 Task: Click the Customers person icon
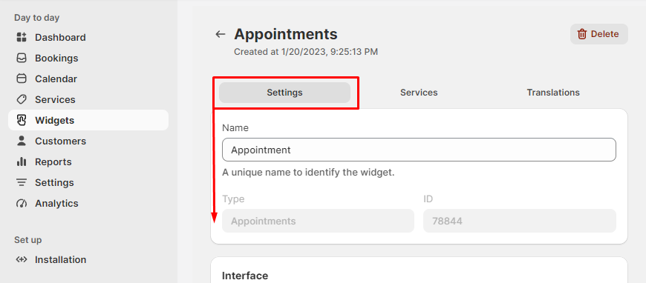click(22, 141)
